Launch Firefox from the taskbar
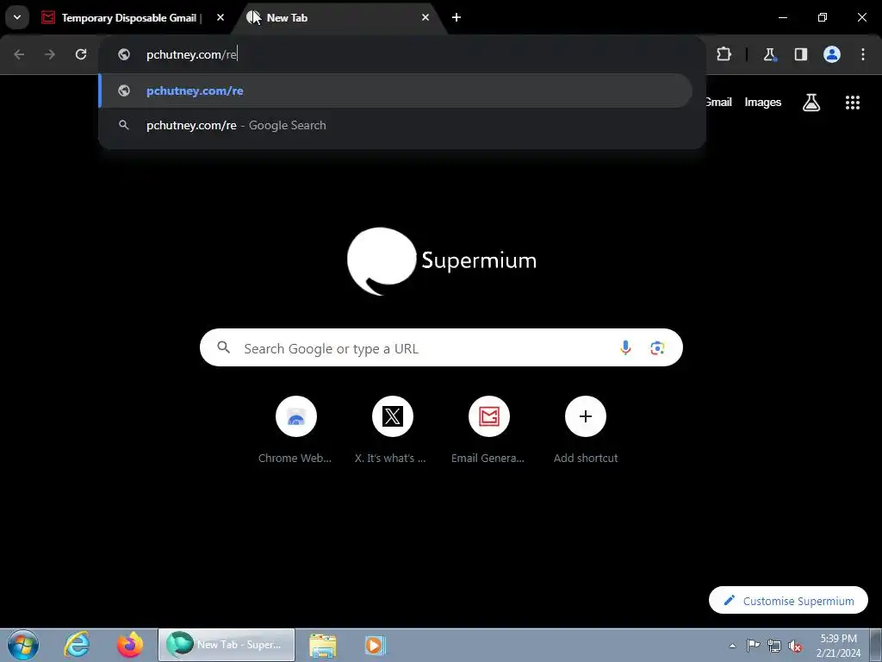The image size is (882, 662). point(130,645)
